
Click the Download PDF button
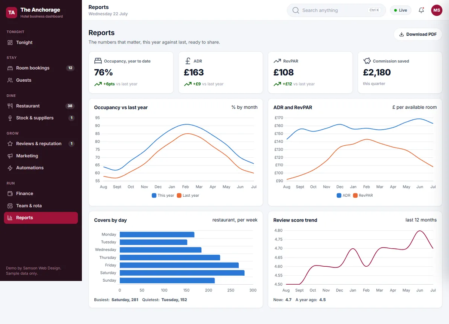point(418,34)
